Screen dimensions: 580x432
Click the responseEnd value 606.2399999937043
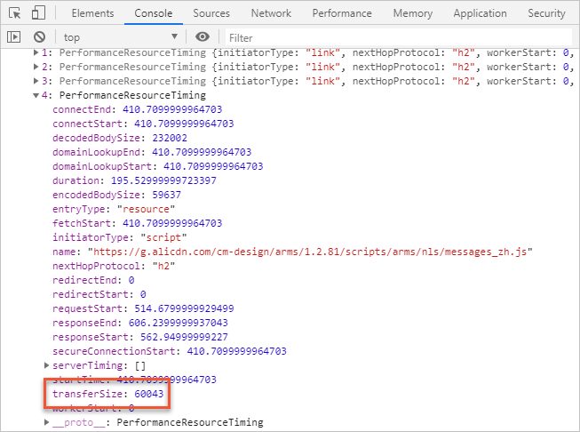[179, 323]
